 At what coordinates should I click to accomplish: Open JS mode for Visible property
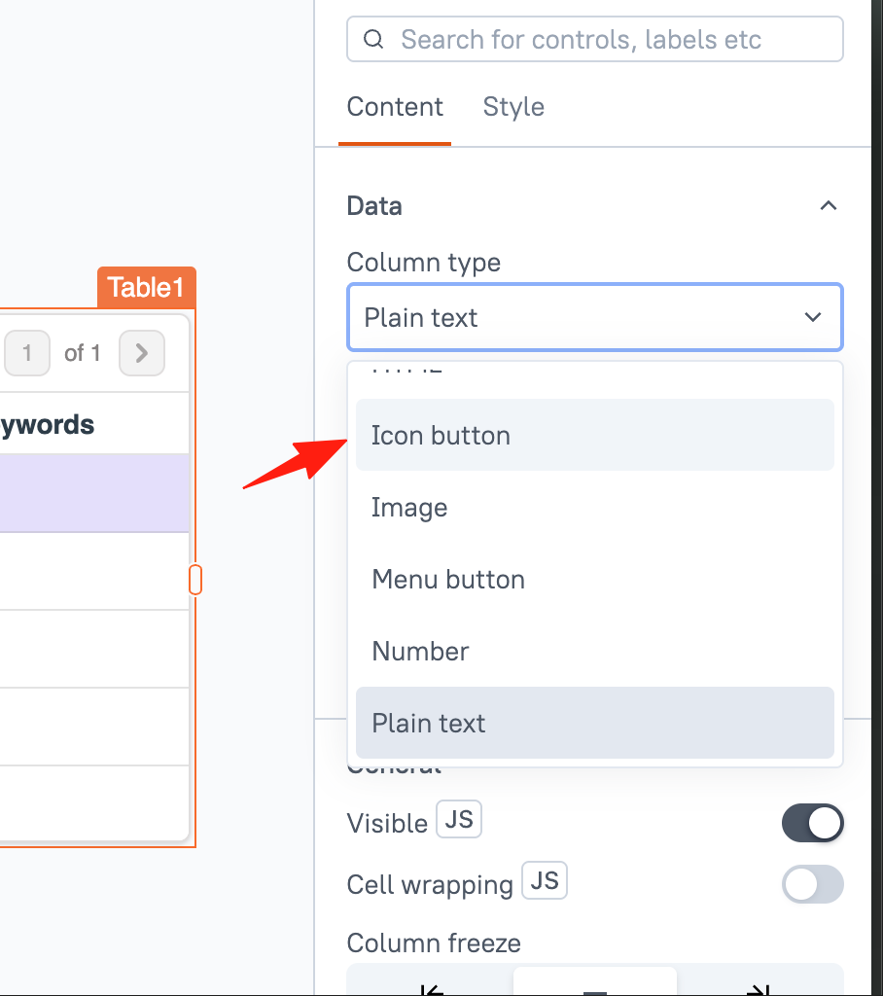click(459, 819)
